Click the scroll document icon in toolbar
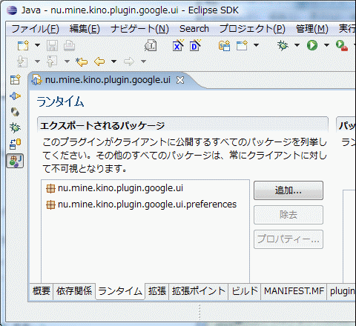This screenshot has width=356, height=326. click(151, 45)
